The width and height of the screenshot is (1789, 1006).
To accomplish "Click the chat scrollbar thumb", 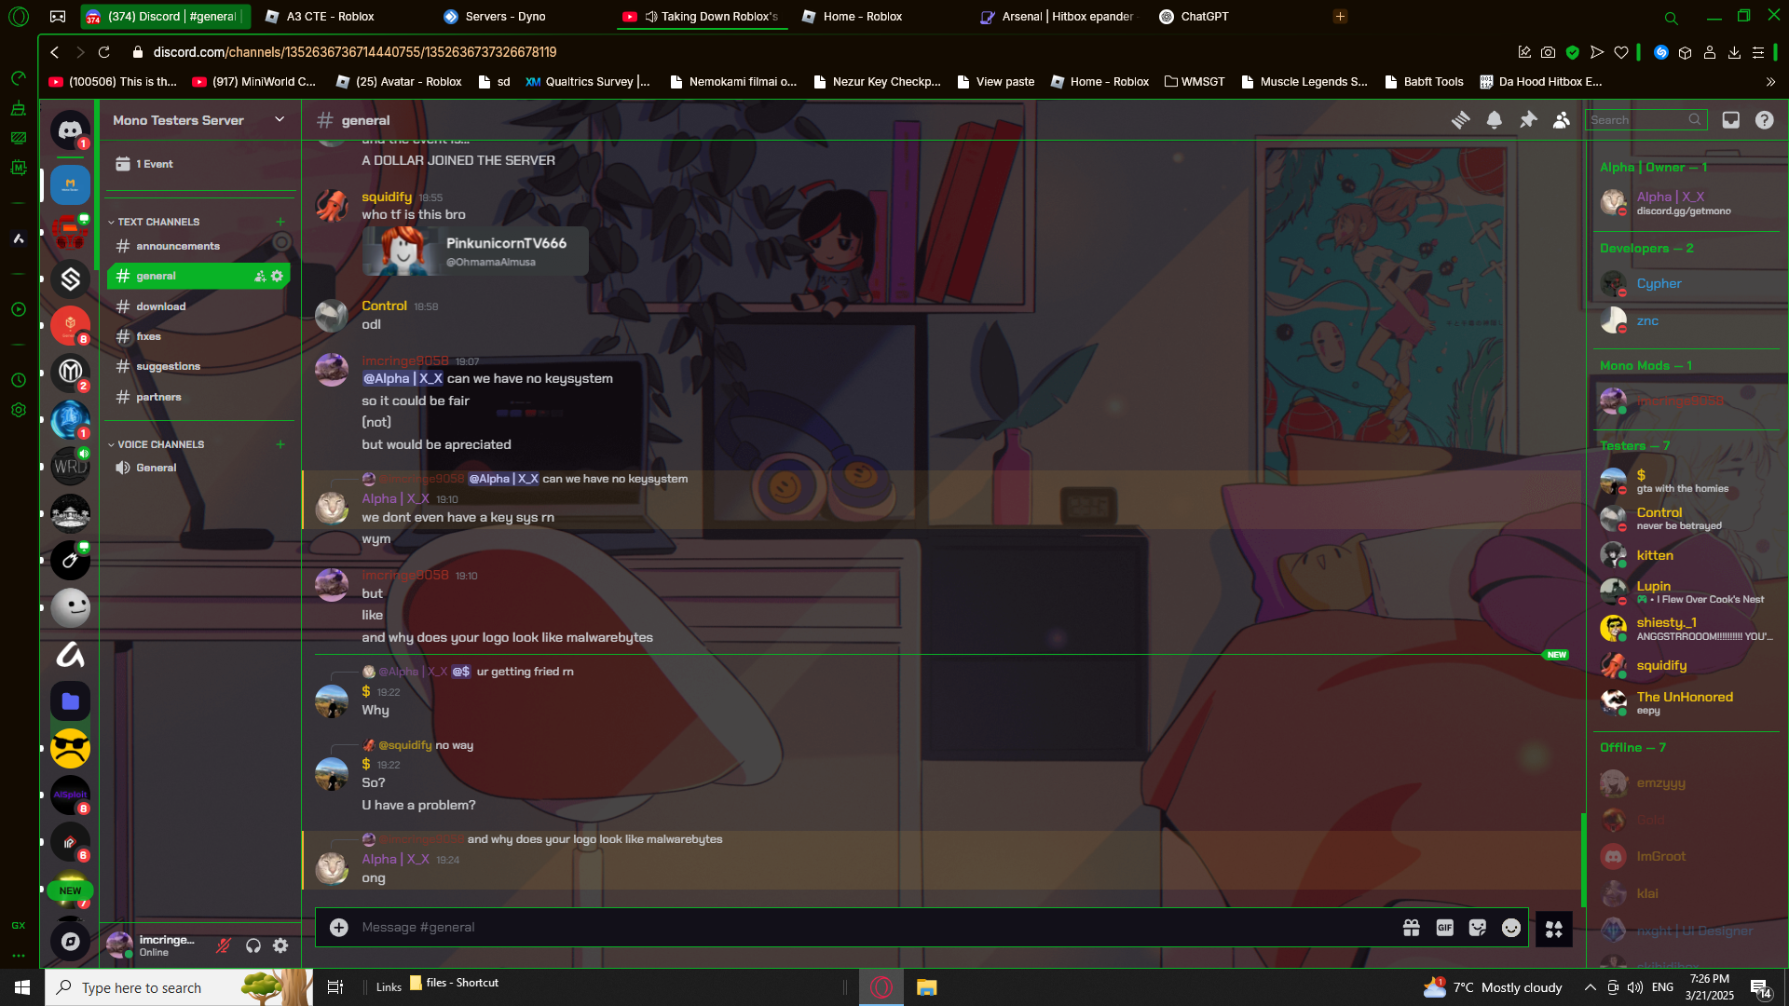I will pyautogui.click(x=1582, y=859).
